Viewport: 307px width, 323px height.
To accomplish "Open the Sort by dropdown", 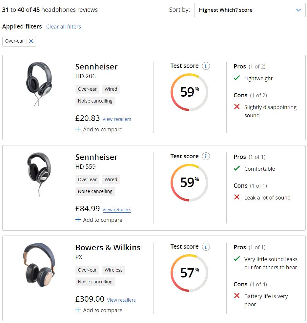I will pos(250,10).
